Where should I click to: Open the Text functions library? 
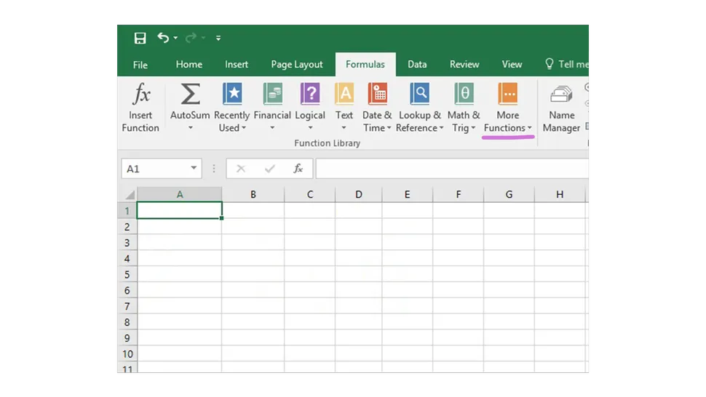tap(344, 108)
